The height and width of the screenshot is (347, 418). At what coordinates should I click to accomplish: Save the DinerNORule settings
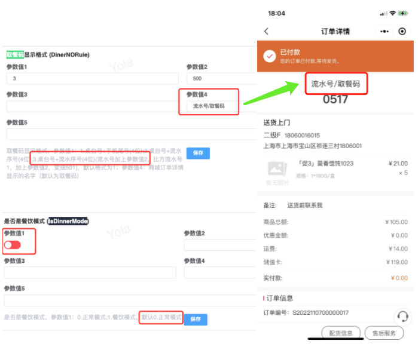click(x=198, y=153)
